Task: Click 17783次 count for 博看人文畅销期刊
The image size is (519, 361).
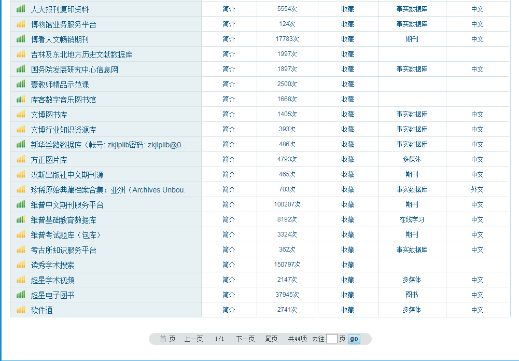Action: [x=287, y=39]
